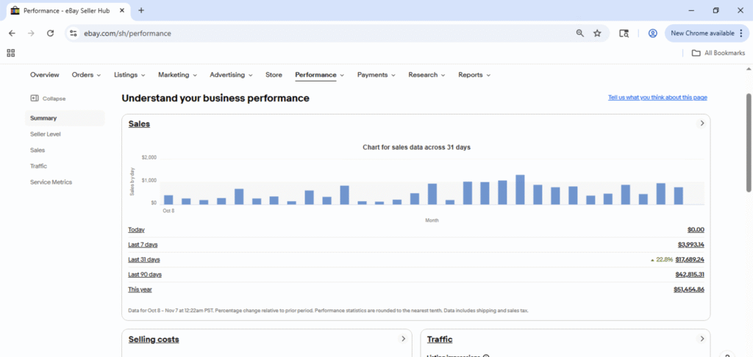
Task: Select Seller Level in the sidebar
Action: (x=46, y=134)
